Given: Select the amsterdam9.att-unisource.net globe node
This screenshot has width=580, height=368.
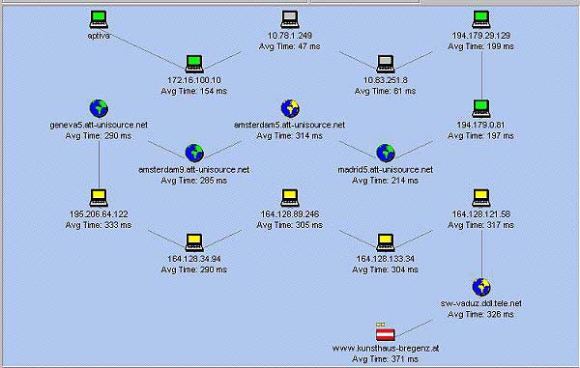Looking at the screenshot, I should [x=194, y=153].
